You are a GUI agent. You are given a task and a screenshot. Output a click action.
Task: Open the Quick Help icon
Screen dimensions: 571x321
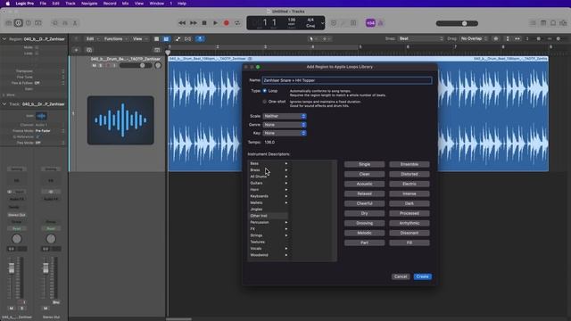[x=29, y=23]
